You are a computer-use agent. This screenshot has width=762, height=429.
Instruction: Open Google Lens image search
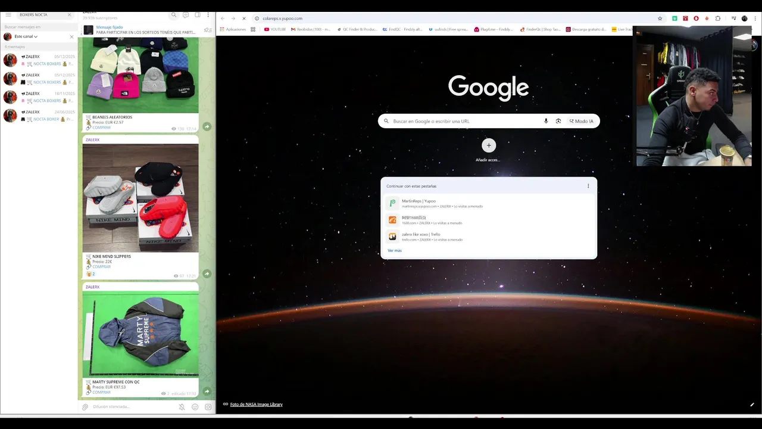tap(558, 121)
